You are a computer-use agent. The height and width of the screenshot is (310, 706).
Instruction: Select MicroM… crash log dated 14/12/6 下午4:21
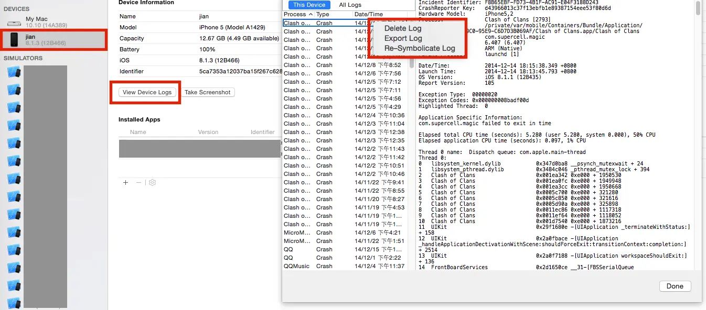click(x=345, y=233)
